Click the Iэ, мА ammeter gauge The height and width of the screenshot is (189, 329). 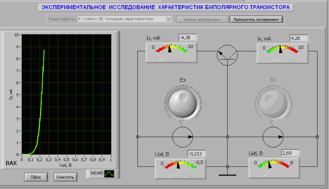point(171,52)
